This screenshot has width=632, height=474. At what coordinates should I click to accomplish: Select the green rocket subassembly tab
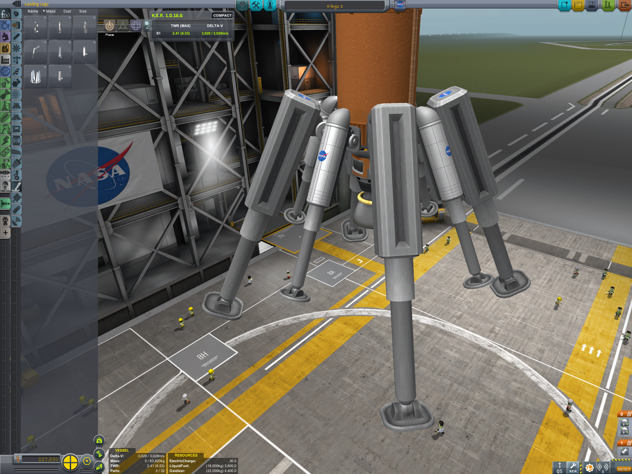[5, 204]
